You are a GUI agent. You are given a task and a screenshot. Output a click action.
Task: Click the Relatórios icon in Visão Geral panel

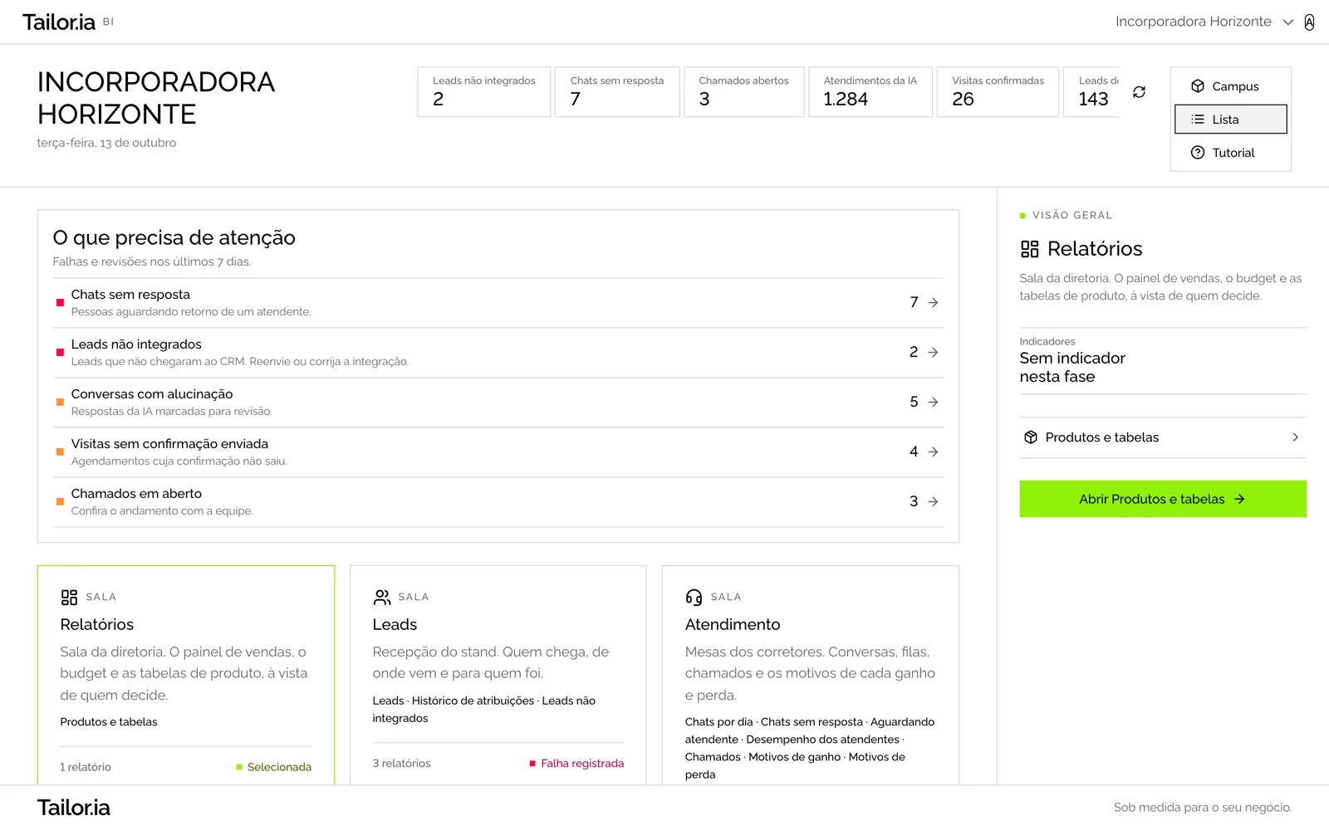[1030, 249]
